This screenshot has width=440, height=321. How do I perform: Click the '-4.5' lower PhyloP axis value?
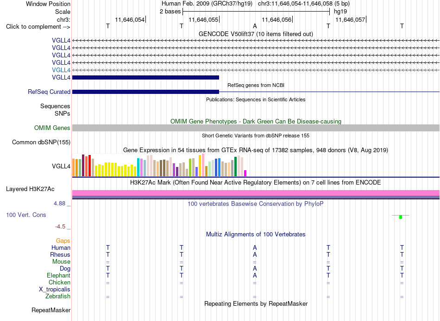point(60,227)
